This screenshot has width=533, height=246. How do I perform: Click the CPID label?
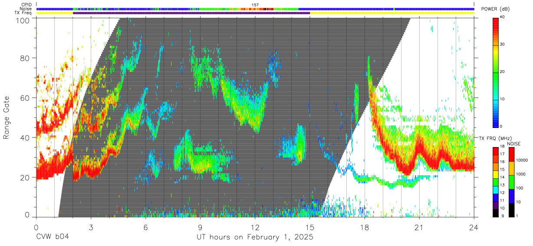click(x=27, y=5)
